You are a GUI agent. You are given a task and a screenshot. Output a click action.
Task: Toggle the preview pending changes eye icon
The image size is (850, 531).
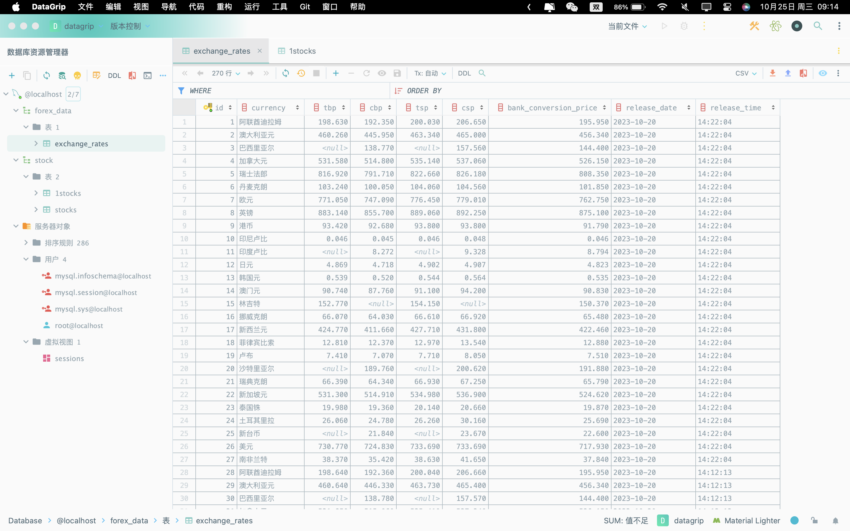pos(382,73)
